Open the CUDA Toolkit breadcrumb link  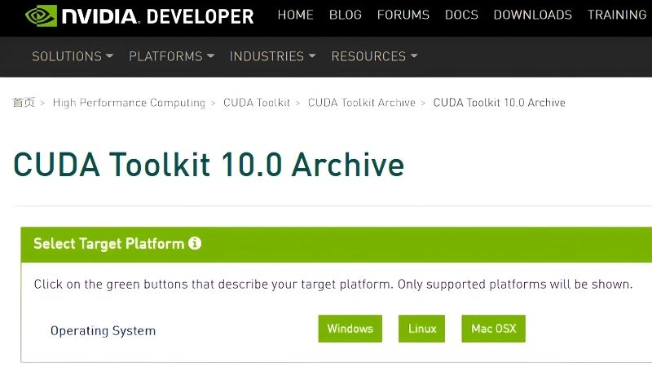click(x=257, y=103)
